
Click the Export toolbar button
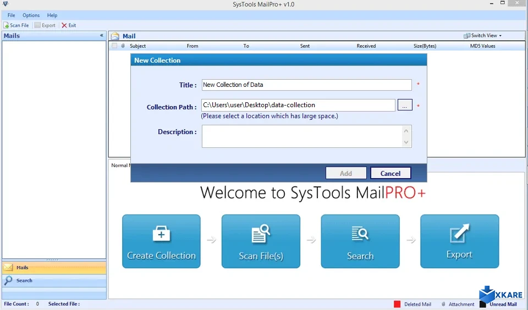click(x=45, y=25)
